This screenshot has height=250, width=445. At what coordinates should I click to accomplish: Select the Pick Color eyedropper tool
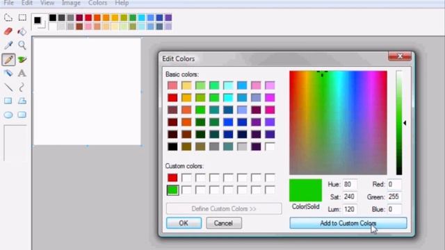[8, 45]
